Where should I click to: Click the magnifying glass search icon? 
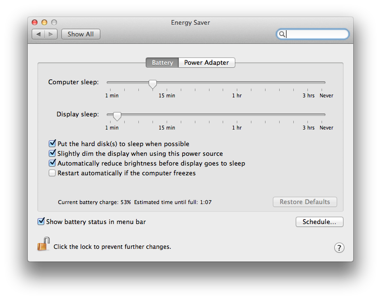[282, 34]
